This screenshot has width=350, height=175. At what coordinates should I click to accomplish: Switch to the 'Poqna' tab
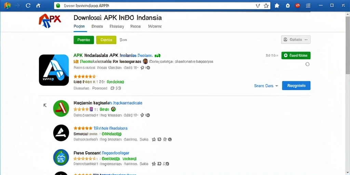[x=79, y=26]
